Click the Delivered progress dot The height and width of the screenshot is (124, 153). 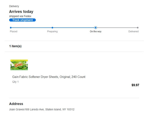[138, 28]
